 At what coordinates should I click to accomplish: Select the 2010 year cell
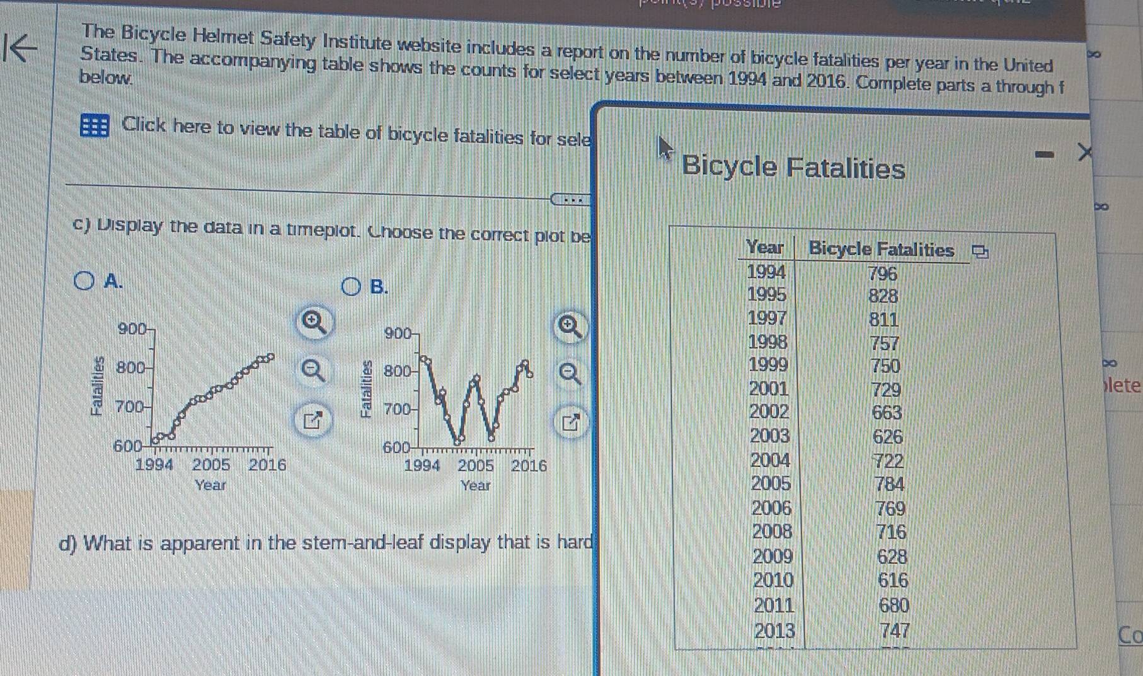coord(774,580)
